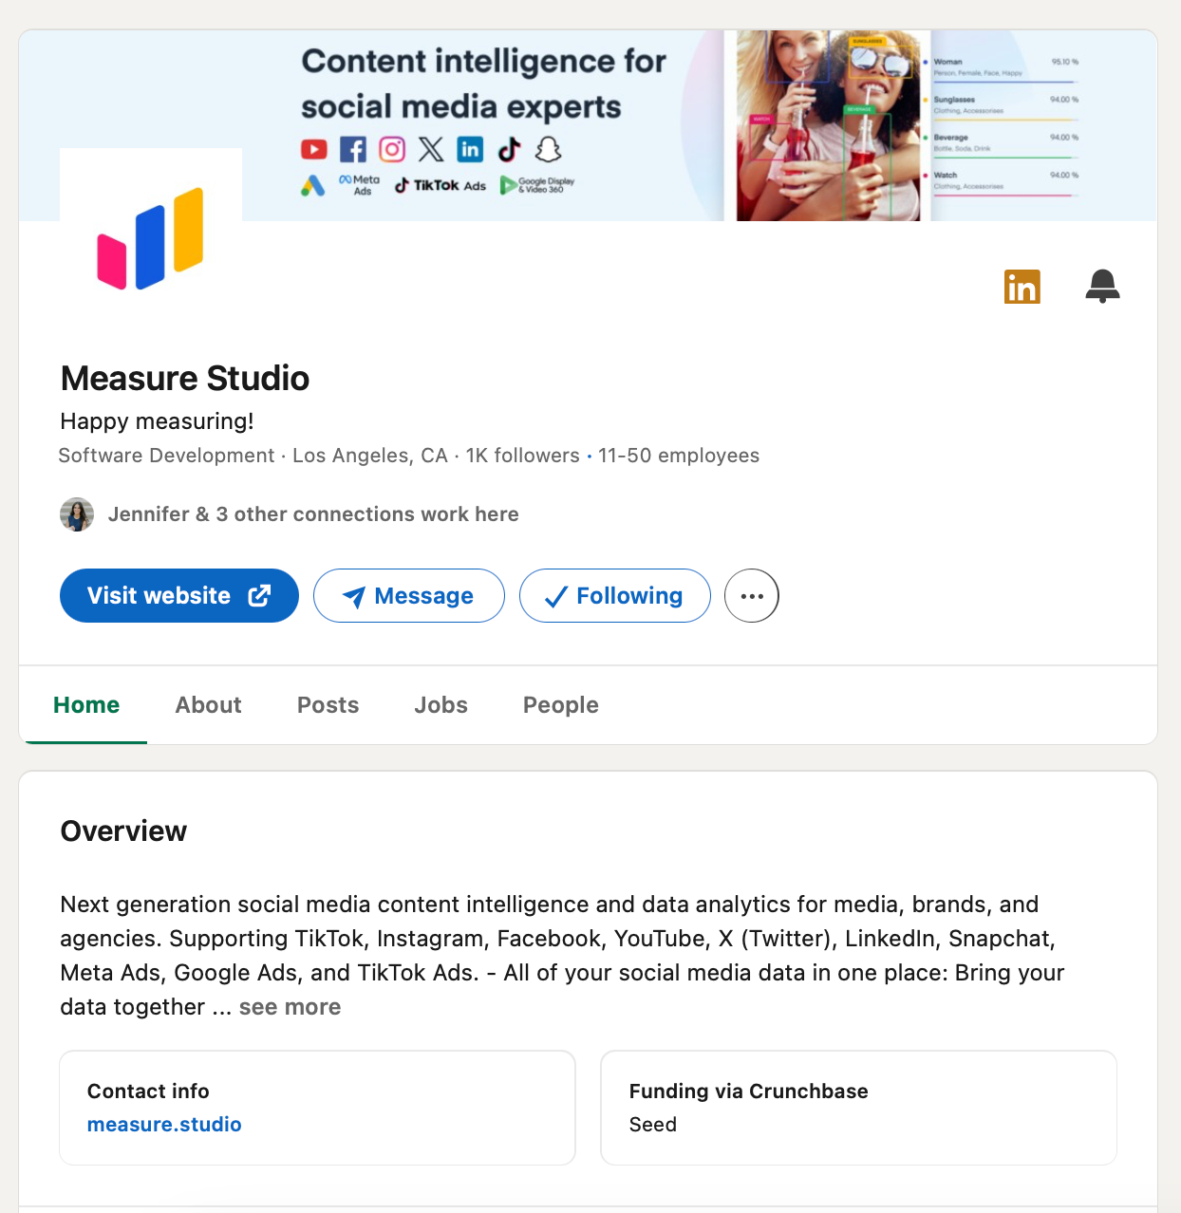Click the Google Ads logo in banner

[313, 186]
